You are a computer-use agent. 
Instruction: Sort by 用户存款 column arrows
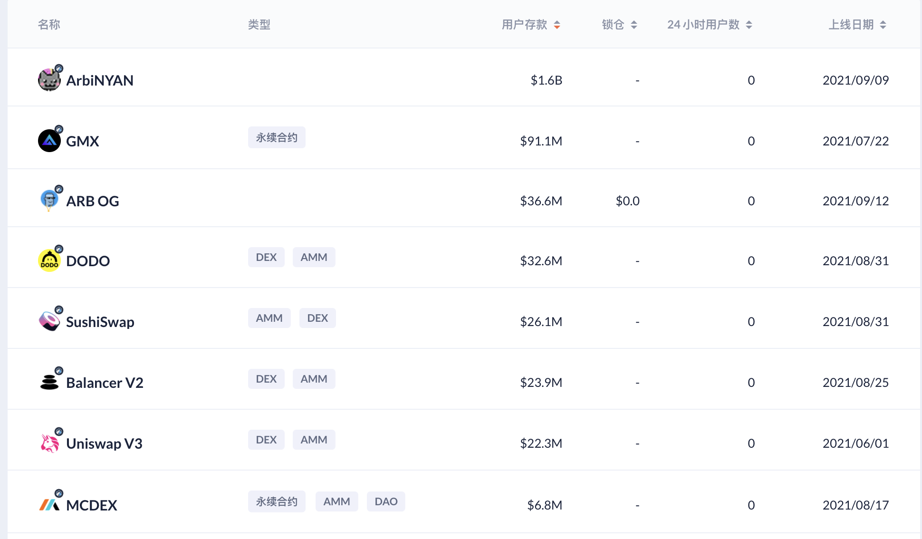point(557,25)
